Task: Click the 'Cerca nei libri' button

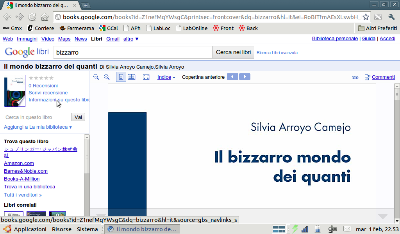Action: coord(233,52)
